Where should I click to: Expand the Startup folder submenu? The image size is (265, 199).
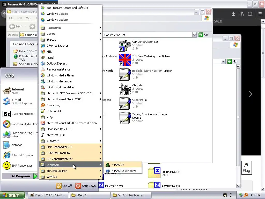click(71, 40)
